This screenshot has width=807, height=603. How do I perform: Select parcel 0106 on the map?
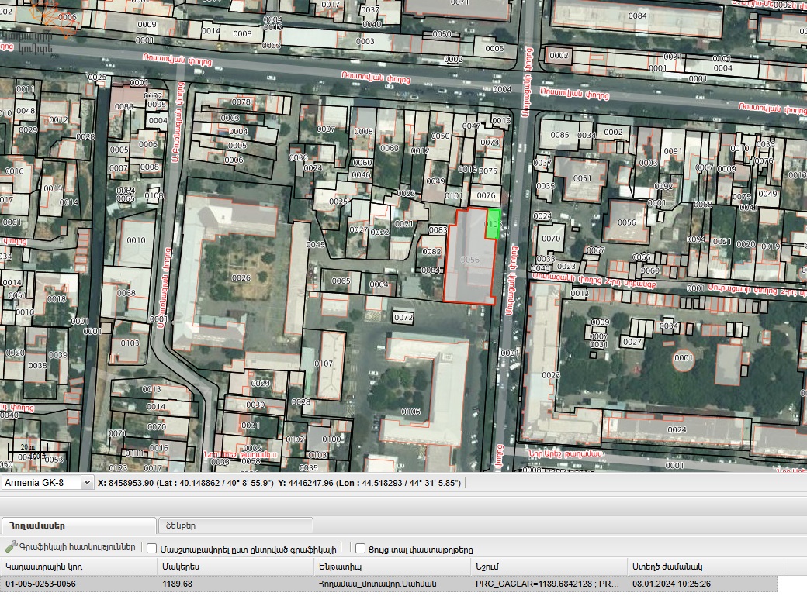pos(410,412)
